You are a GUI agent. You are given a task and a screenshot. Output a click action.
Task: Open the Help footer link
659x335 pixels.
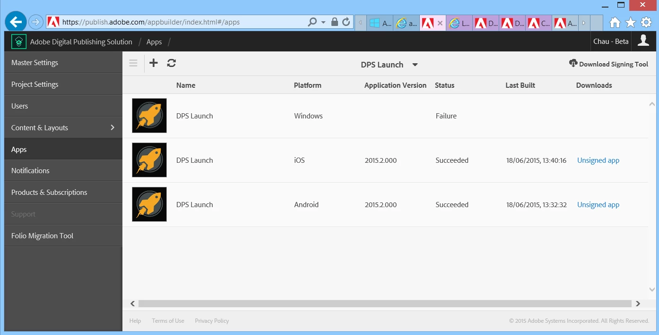[135, 321]
